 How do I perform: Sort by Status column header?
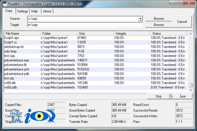click(169, 33)
